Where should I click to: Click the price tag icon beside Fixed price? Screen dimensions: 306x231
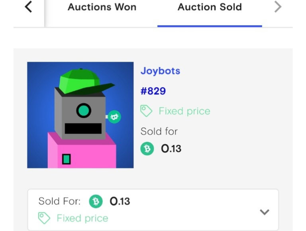pos(146,111)
